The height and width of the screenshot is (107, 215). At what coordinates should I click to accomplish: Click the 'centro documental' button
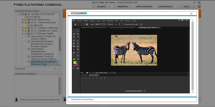point(144,7)
